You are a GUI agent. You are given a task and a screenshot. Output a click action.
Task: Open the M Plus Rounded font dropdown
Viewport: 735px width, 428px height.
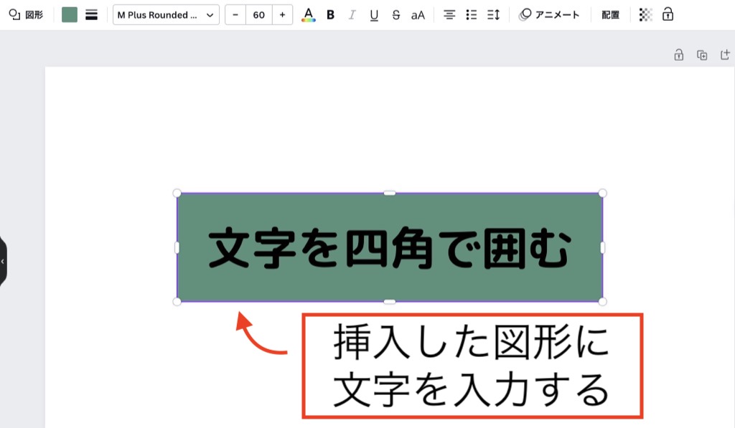(166, 15)
